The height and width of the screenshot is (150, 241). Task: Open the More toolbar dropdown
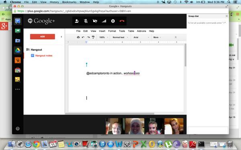coord(157,37)
